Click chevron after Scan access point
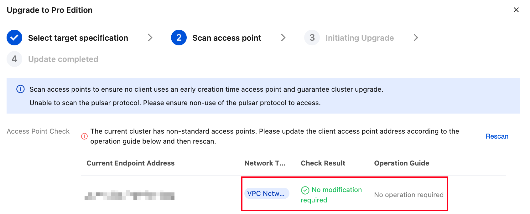The width and height of the screenshot is (530, 214). pyautogui.click(x=283, y=38)
